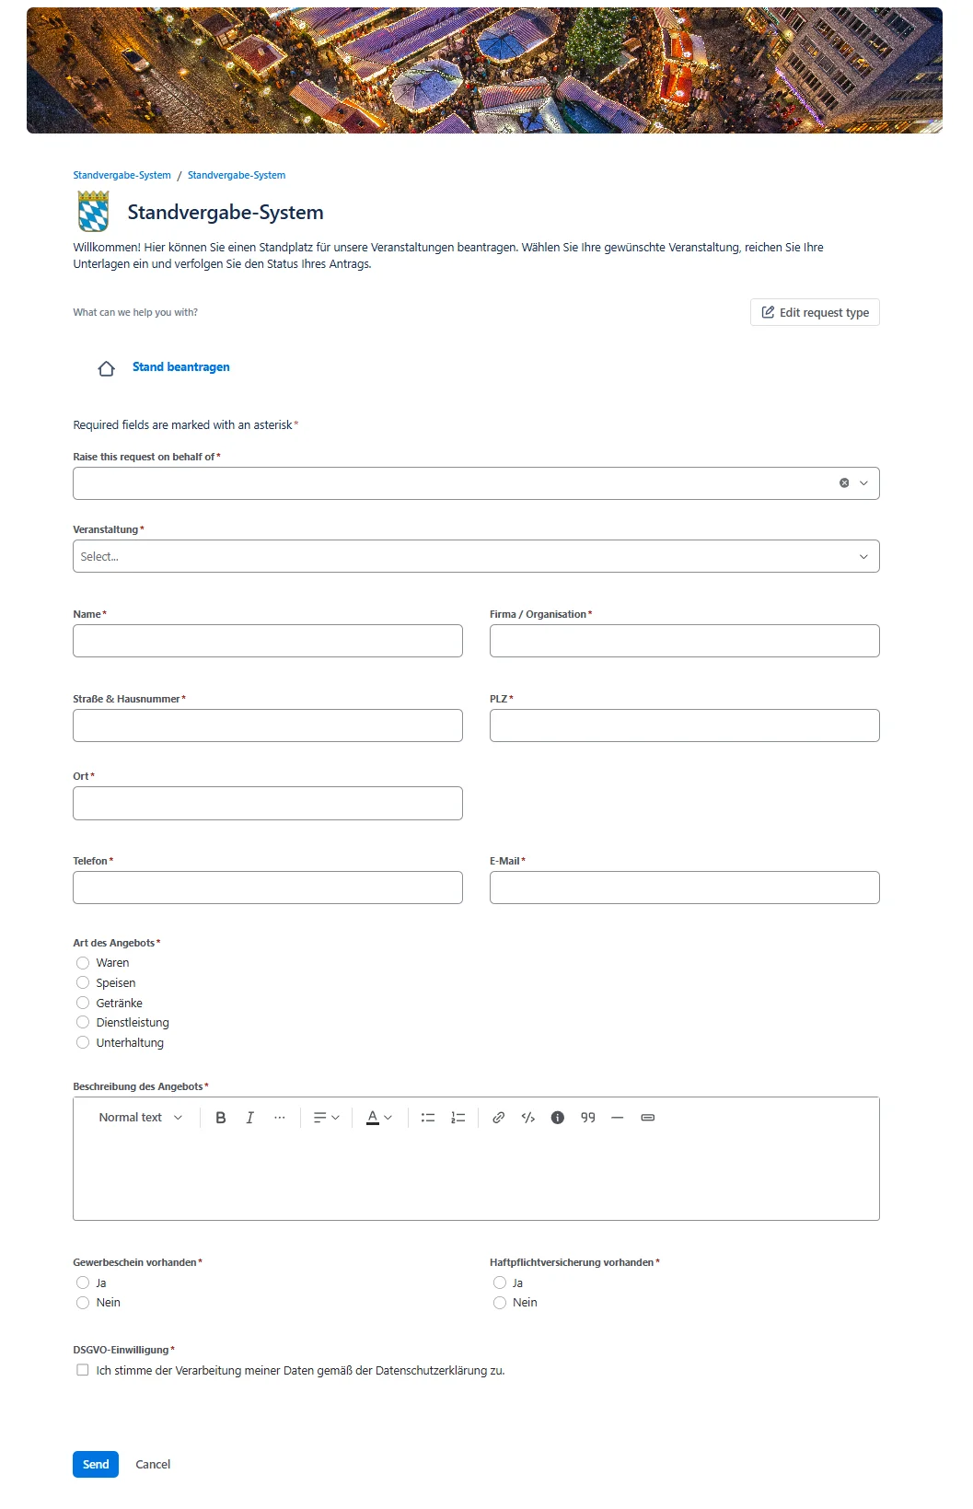Click into the E-Mail input field
973x1509 pixels.
(x=684, y=888)
